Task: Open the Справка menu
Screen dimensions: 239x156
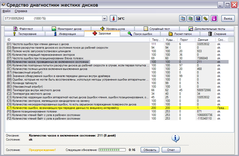Action: coord(21,11)
